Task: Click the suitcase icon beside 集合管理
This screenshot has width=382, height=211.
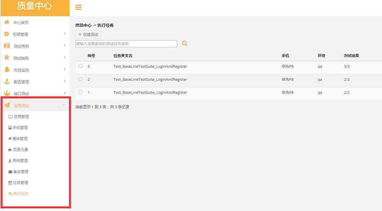Action: [10, 172]
